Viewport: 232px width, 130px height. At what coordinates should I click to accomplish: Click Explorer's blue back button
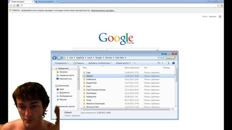[54, 58]
